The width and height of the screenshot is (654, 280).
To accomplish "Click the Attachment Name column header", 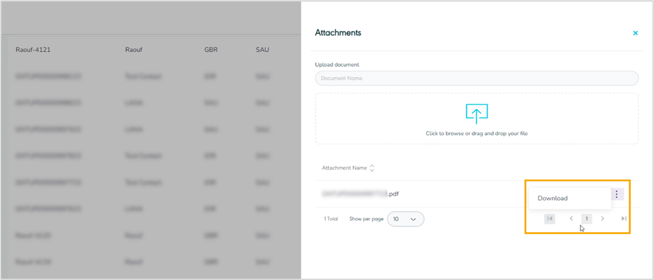I will tap(344, 168).
